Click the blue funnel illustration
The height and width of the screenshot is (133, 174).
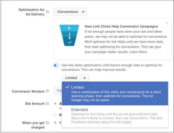pos(69,35)
